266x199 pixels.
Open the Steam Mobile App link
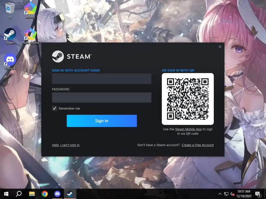[188, 129]
